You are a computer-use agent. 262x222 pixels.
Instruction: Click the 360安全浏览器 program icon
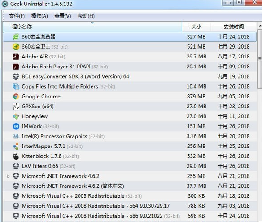coord(16,37)
